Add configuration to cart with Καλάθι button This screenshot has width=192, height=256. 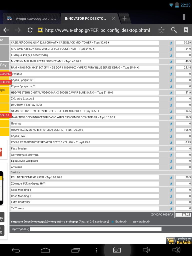click(179, 241)
